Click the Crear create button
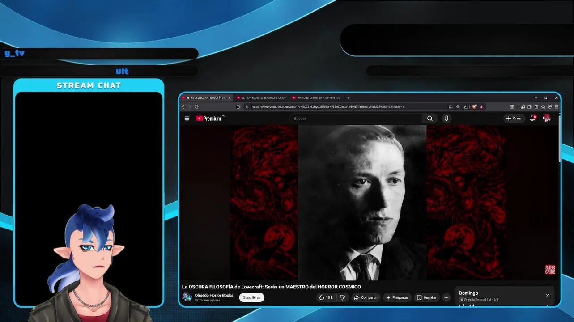This screenshot has height=322, width=574. pyautogui.click(x=514, y=119)
